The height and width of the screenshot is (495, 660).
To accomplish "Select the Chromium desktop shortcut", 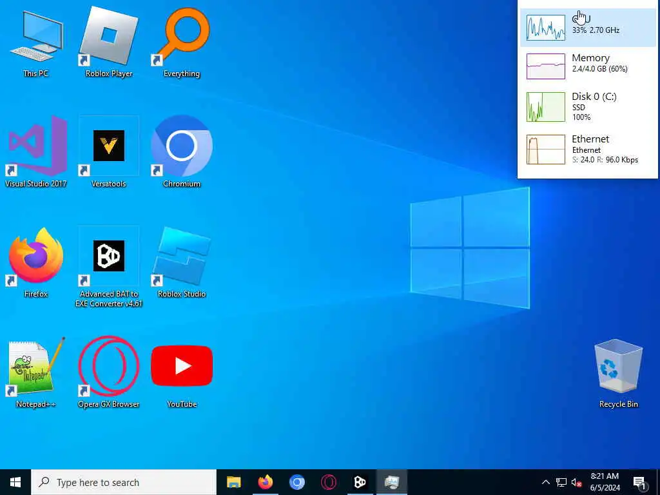I will (x=182, y=152).
